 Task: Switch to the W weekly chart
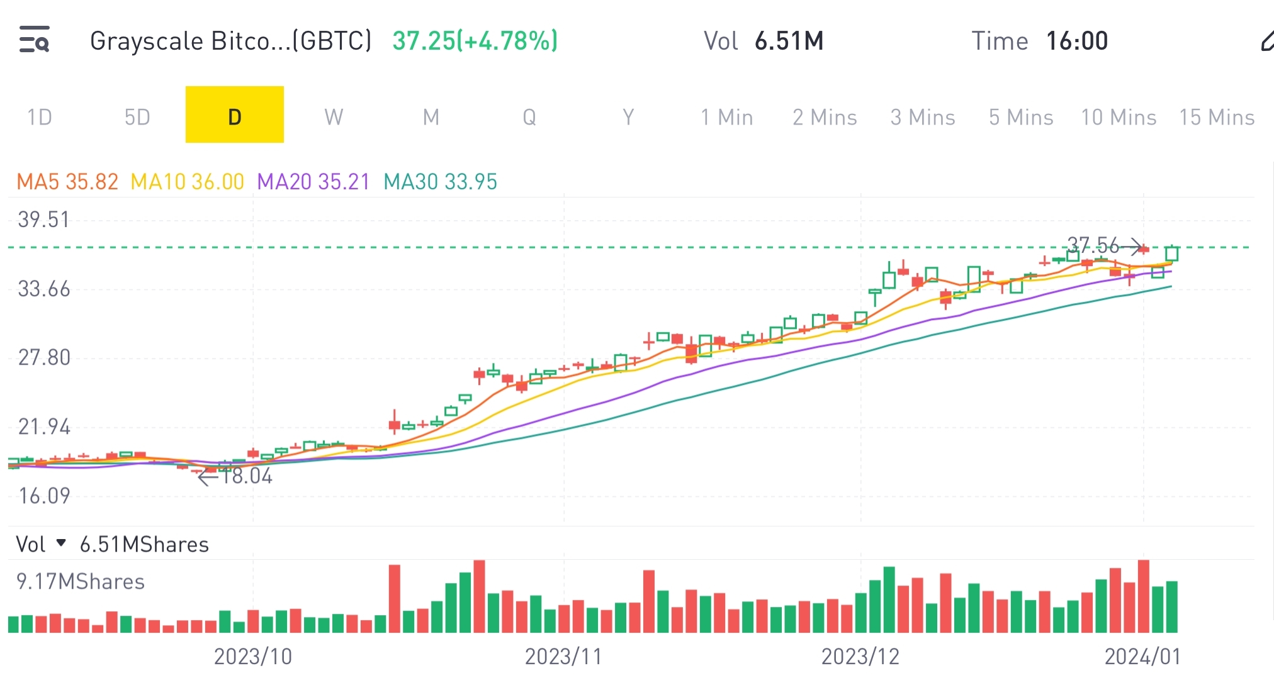333,116
